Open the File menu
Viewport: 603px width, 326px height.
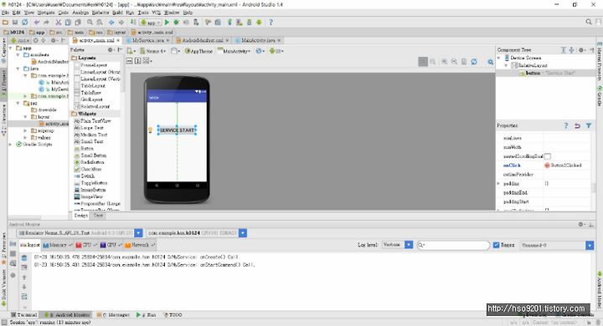(x=5, y=13)
